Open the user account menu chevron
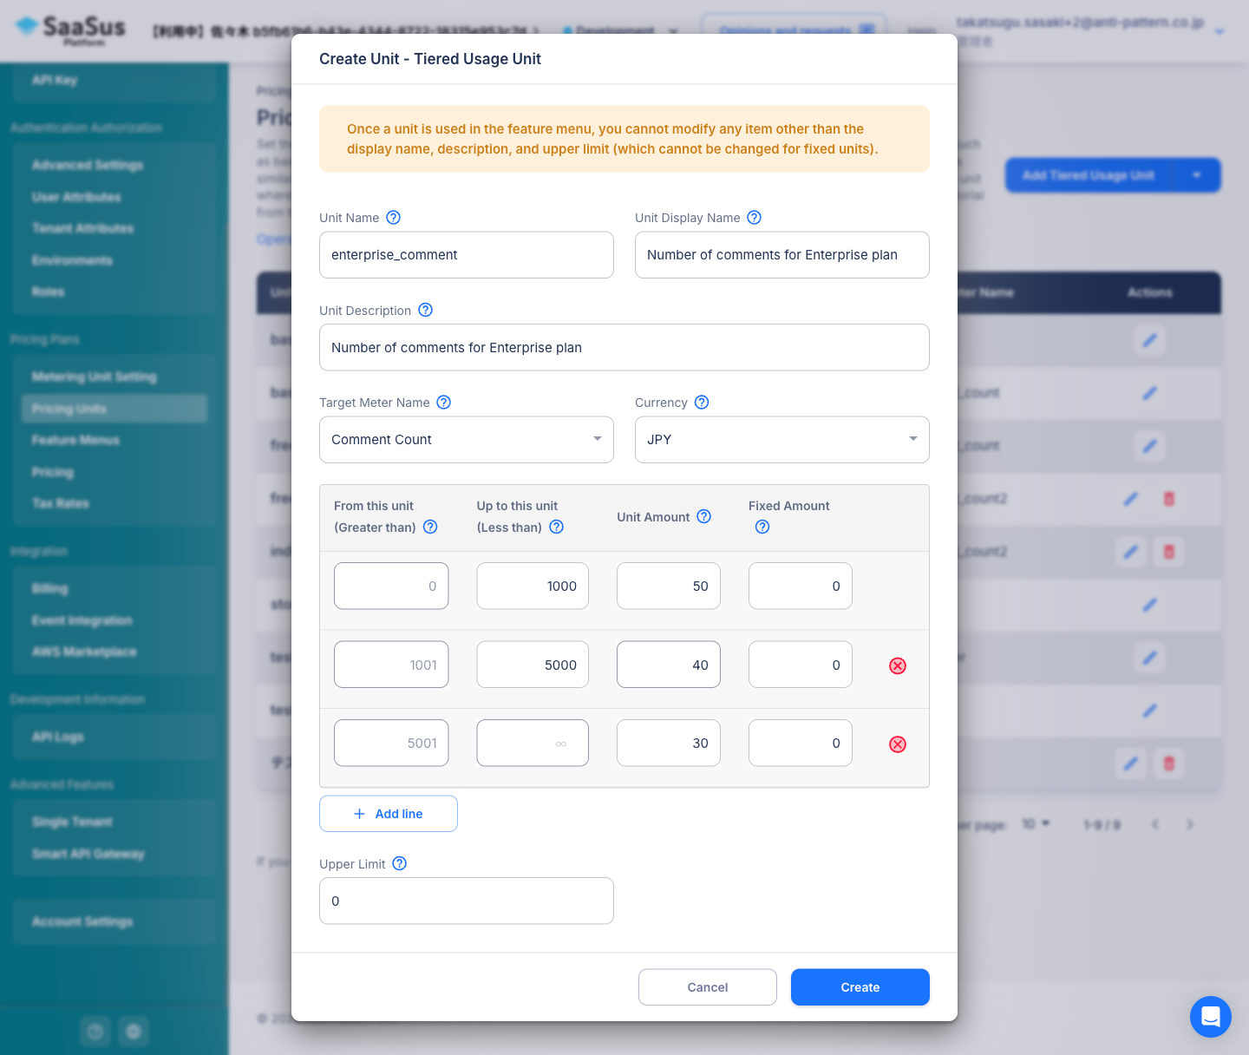 (x=1219, y=31)
